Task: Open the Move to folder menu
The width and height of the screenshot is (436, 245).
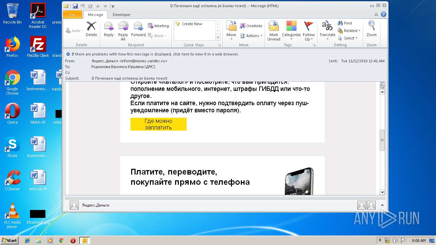Action: [x=231, y=31]
